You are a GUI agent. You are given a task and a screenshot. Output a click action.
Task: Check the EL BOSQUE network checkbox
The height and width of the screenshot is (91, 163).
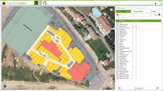click(117, 69)
